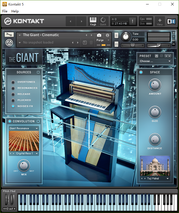Image resolution: width=179 pixels, height=213 pixels.
Task: Expand the CONVOLUTION panel arrow
Action: (x=38, y=121)
